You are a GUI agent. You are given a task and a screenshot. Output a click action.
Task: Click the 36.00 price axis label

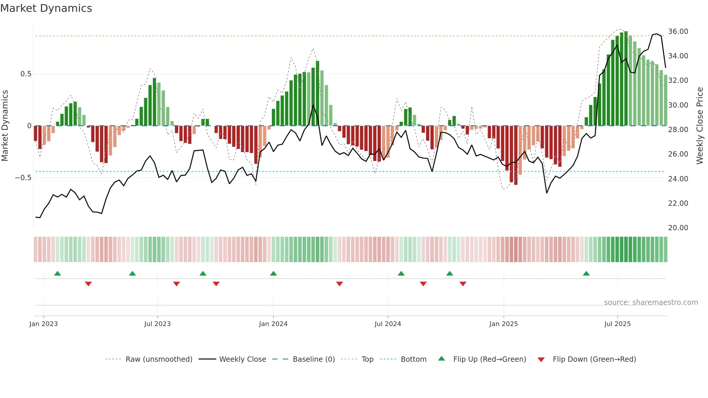(678, 31)
